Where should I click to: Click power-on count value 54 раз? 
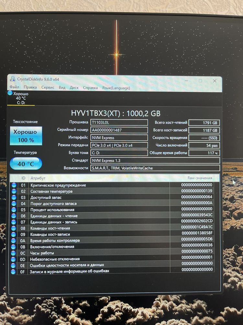pos(204,146)
